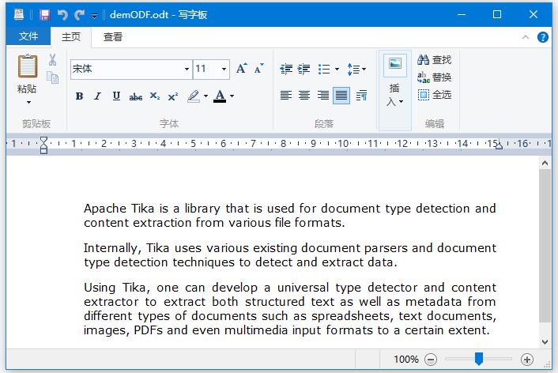Open the font size dropdown arrow

(x=224, y=69)
